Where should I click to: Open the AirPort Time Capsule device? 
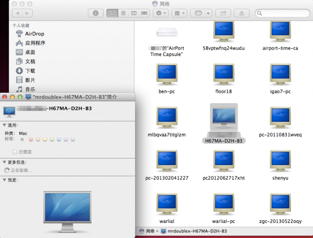point(167,33)
